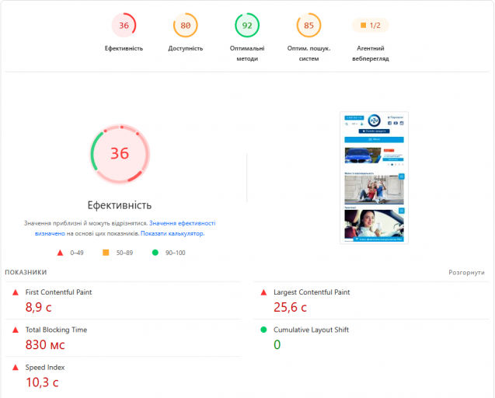The image size is (495, 398).
Task: Click the red triangle beside First Contentful Paint
Action: tap(16, 292)
